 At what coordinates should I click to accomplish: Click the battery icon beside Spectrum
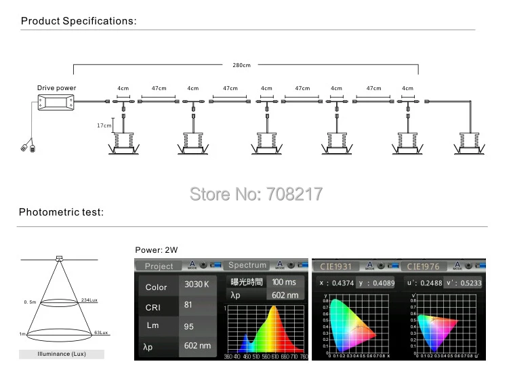coord(303,265)
